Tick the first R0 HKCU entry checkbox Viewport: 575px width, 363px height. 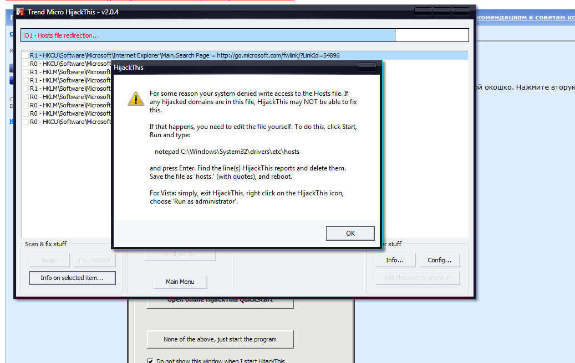(26, 64)
